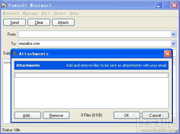
Task: Cancel the Attachments dialog
Action: click(x=155, y=115)
